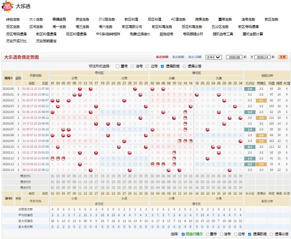The width and height of the screenshot is (291, 239).
Task: Focus the end period field 2026114
Action: (x=262, y=57)
